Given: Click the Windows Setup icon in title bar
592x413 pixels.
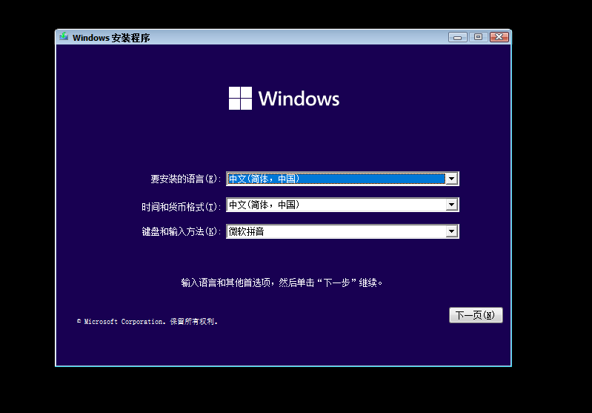Looking at the screenshot, I should pyautogui.click(x=64, y=36).
